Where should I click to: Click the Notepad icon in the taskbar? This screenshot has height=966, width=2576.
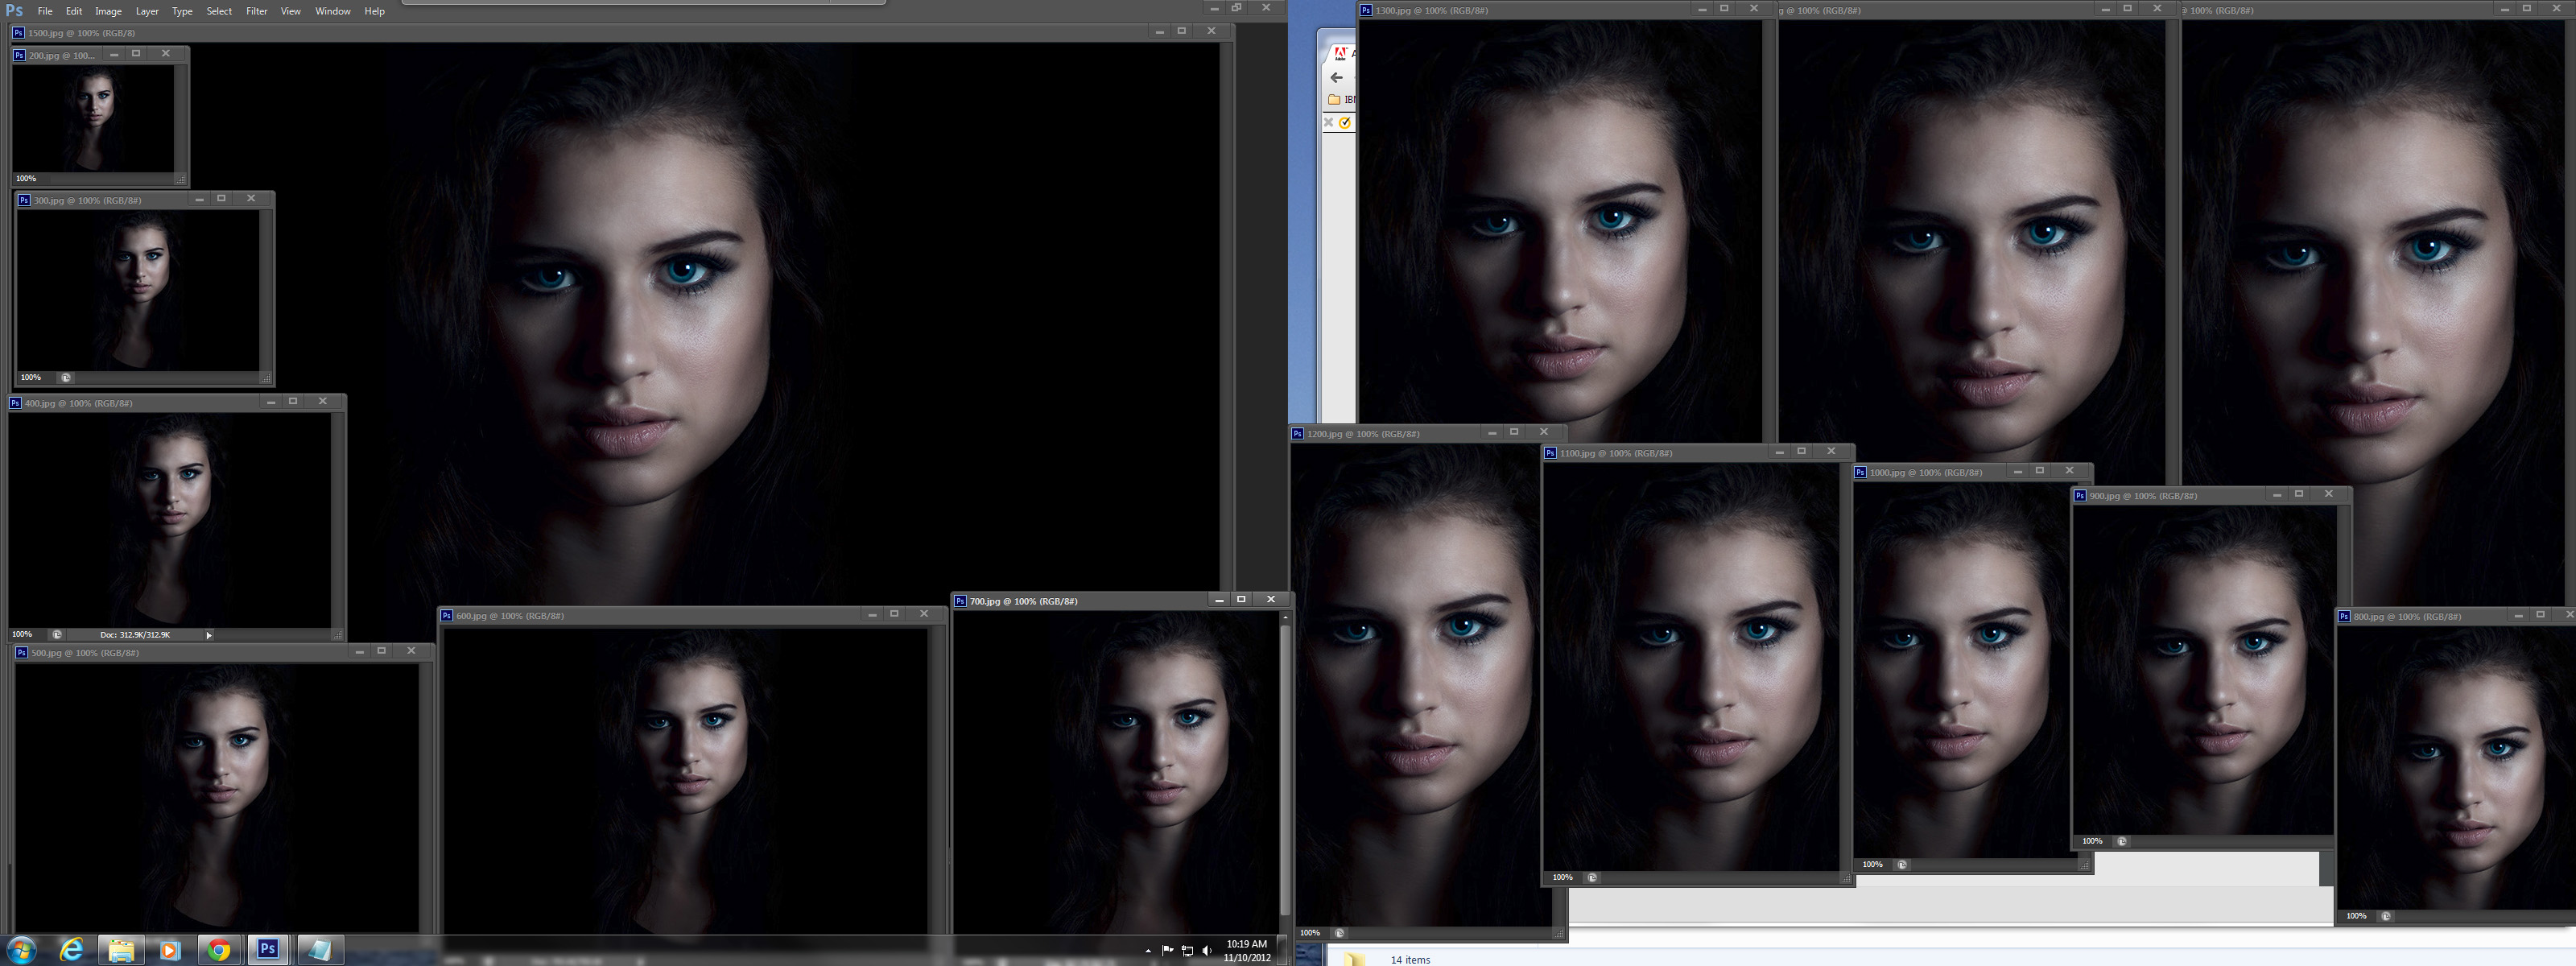click(x=319, y=949)
